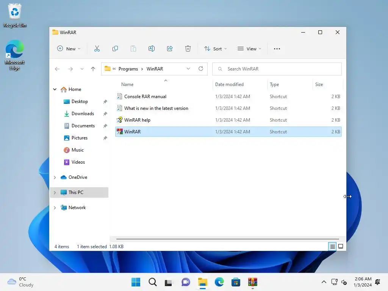Click the Search WinRAR field
The image size is (388, 291).
point(277,69)
